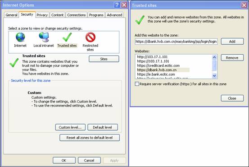This screenshot has height=167, width=249.
Task: Open the Privacy tab
Action: click(42, 15)
